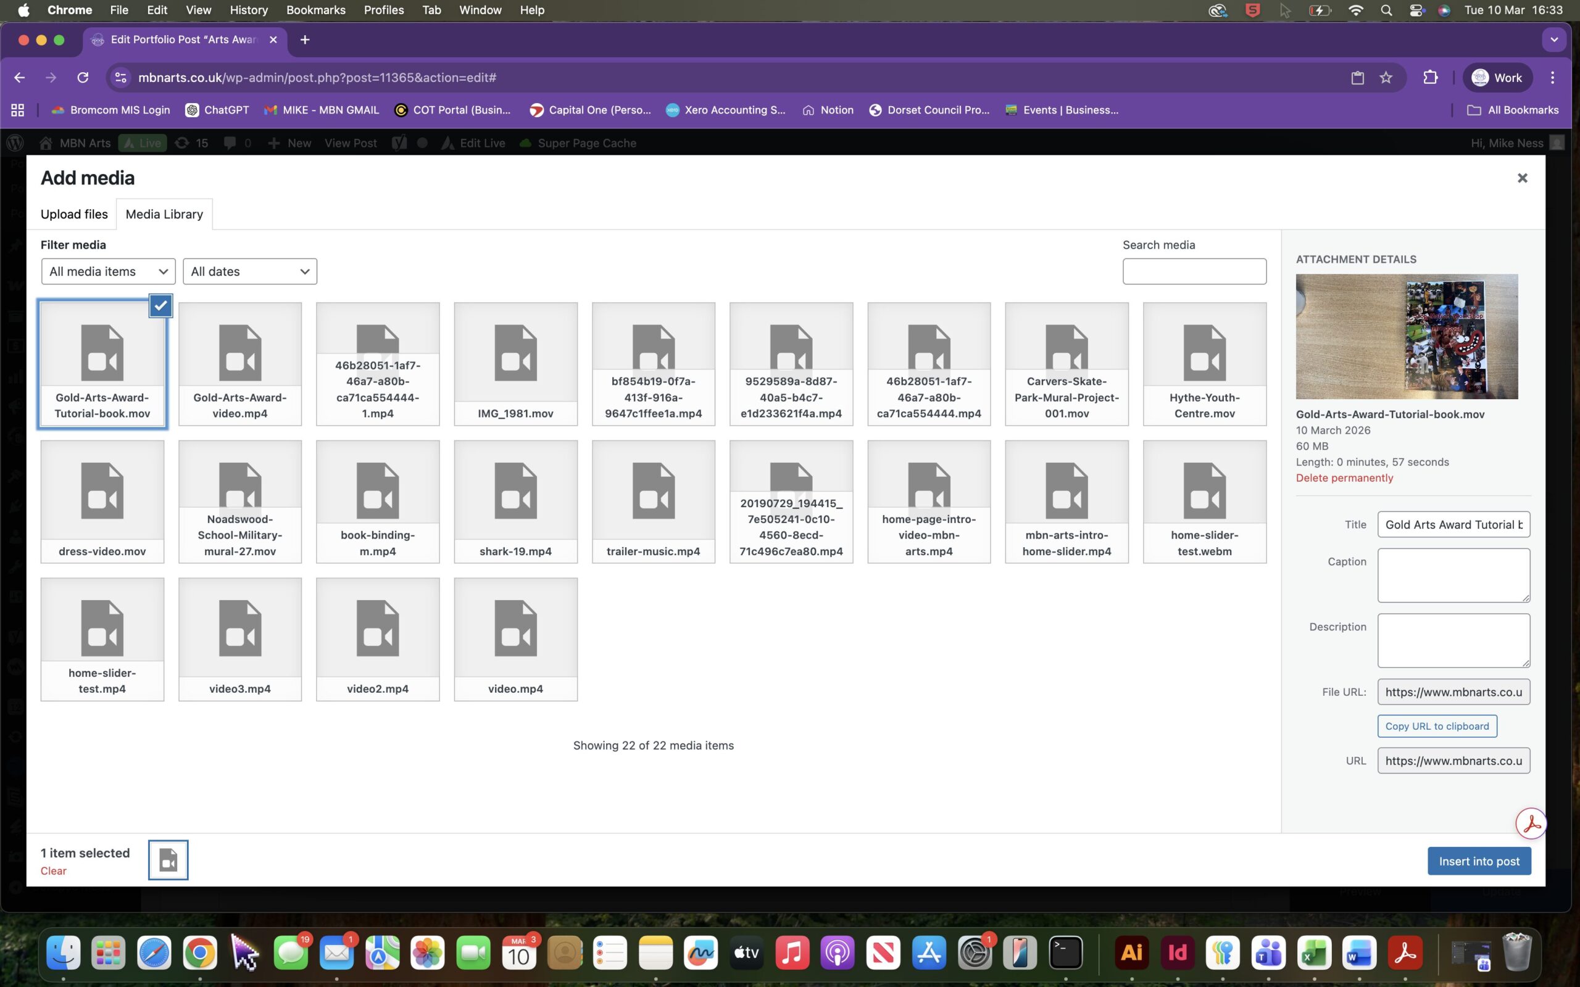Click into the Description text area
This screenshot has height=987, width=1580.
(x=1453, y=640)
